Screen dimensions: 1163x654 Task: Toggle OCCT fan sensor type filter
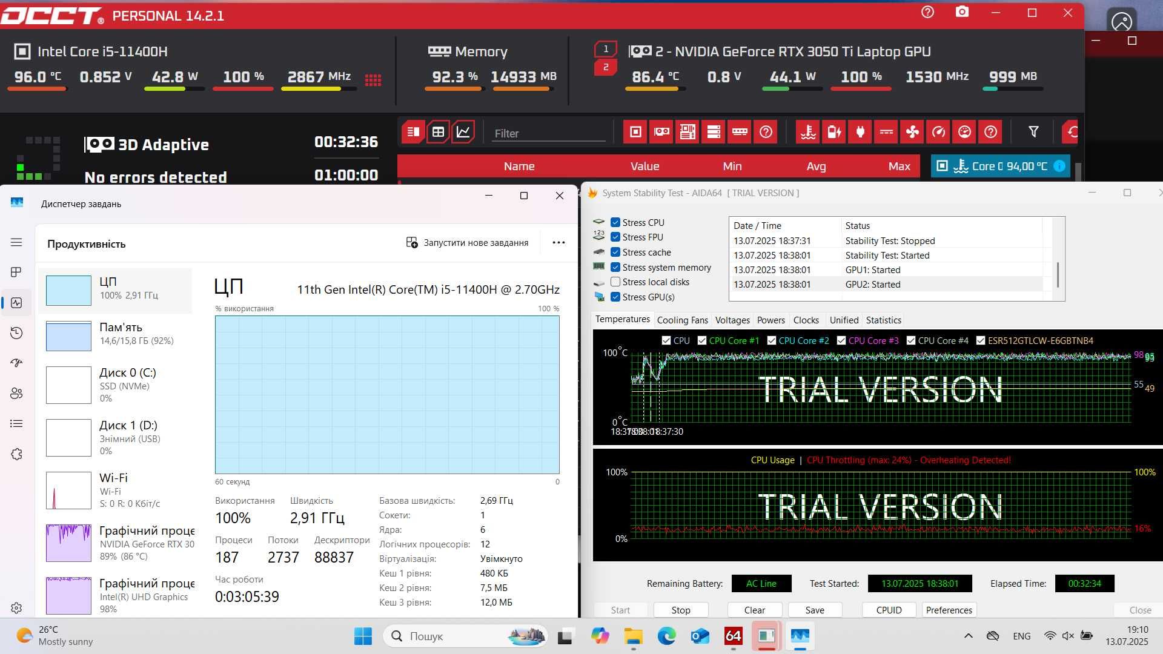[912, 131]
